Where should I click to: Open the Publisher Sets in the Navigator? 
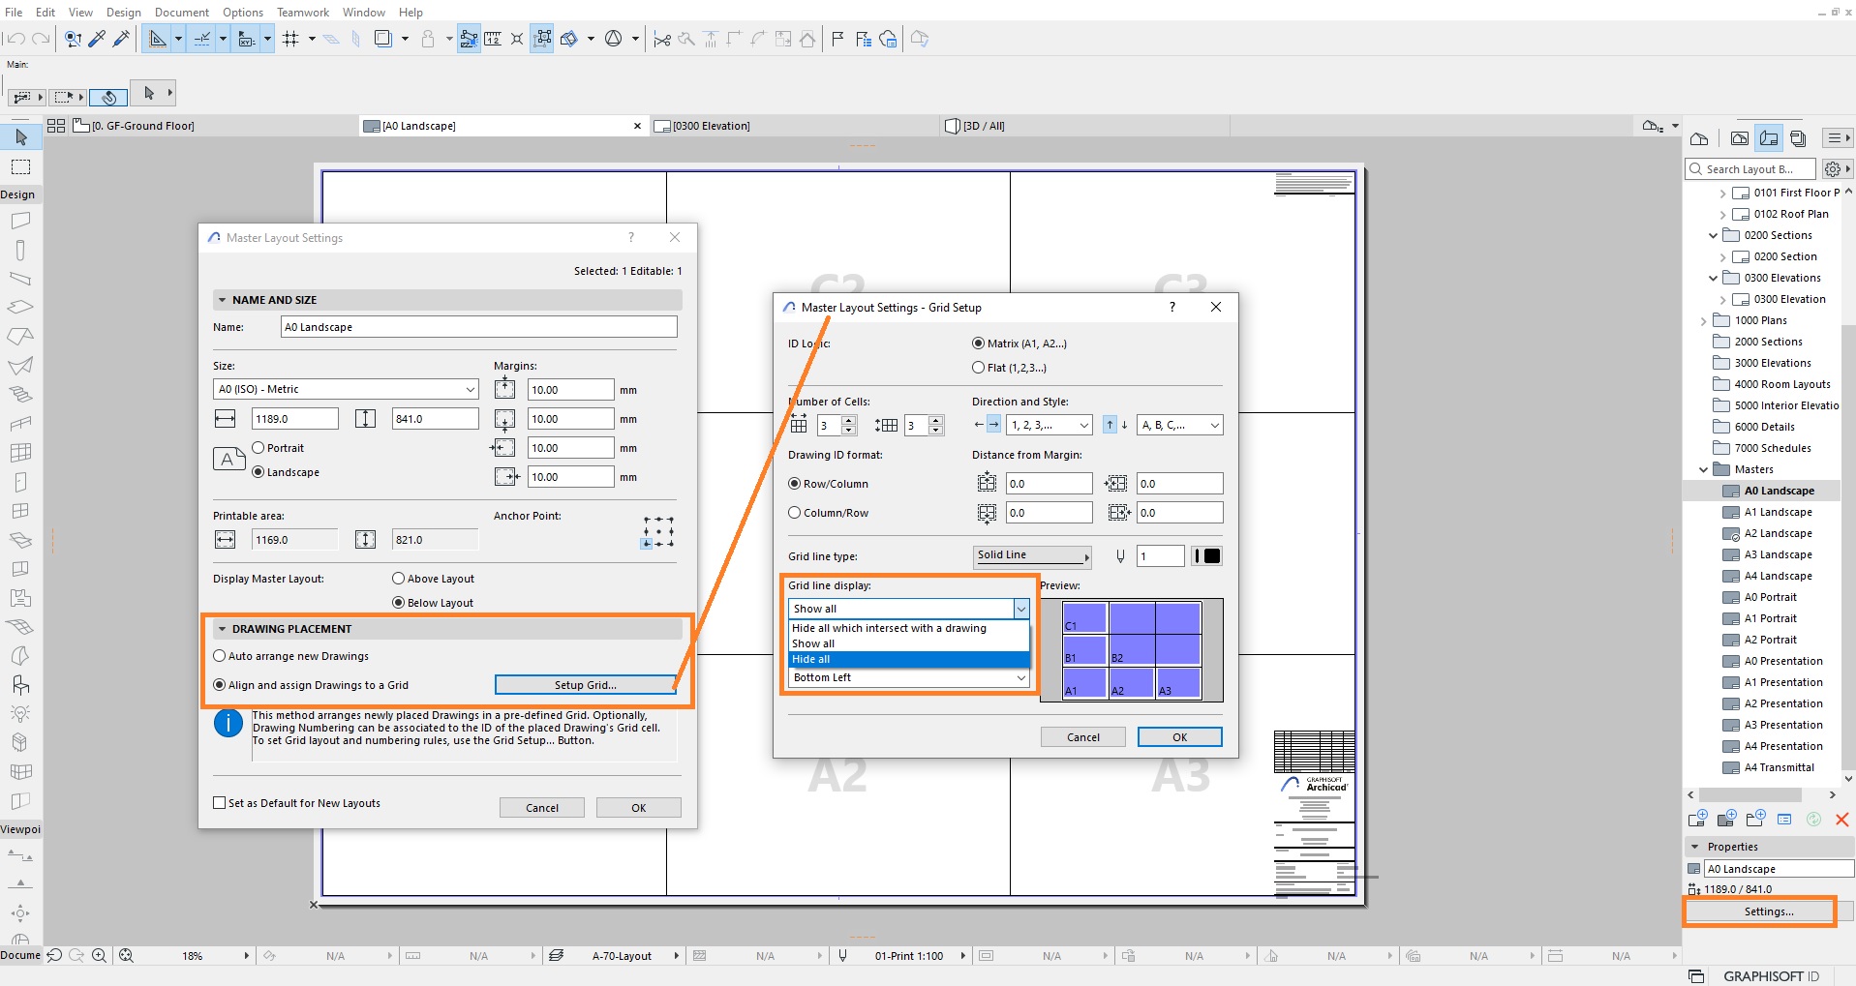click(1798, 138)
